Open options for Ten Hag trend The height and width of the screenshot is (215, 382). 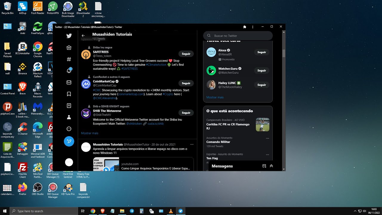267,155
